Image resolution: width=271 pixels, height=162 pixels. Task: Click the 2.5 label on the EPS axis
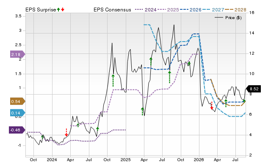click(18, 45)
